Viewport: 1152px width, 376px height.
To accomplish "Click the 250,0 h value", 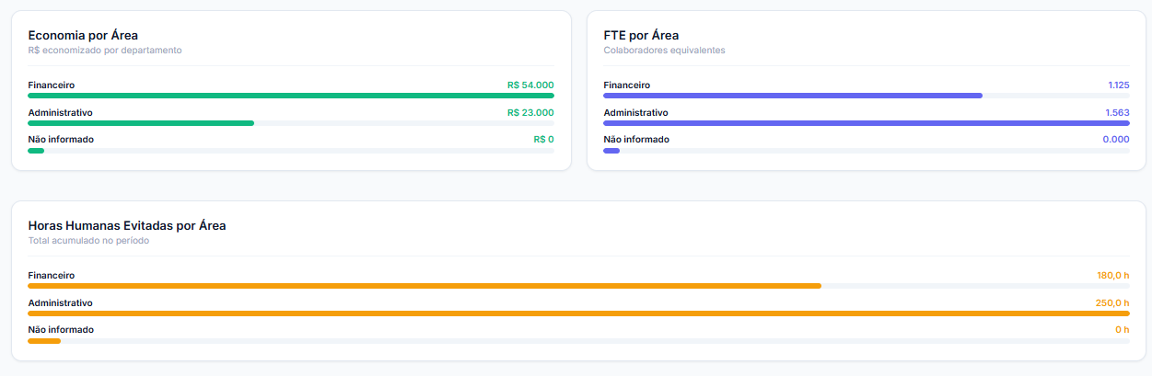I will [x=1112, y=302].
